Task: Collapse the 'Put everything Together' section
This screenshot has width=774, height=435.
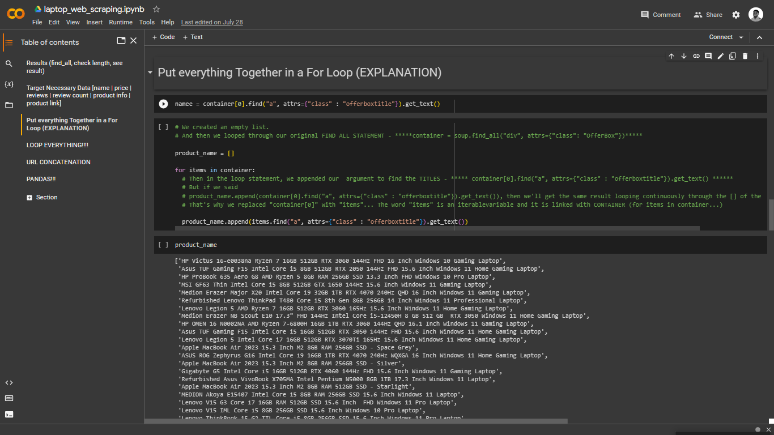Action: (150, 72)
